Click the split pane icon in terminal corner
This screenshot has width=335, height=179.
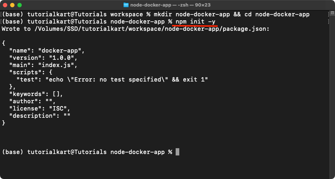[x=332, y=13]
